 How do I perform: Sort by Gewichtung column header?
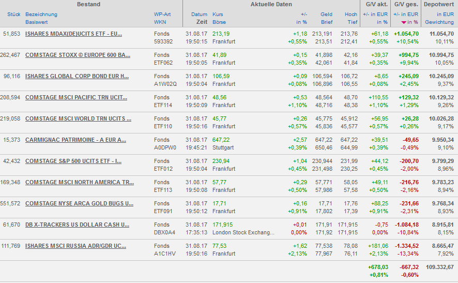coord(439,22)
